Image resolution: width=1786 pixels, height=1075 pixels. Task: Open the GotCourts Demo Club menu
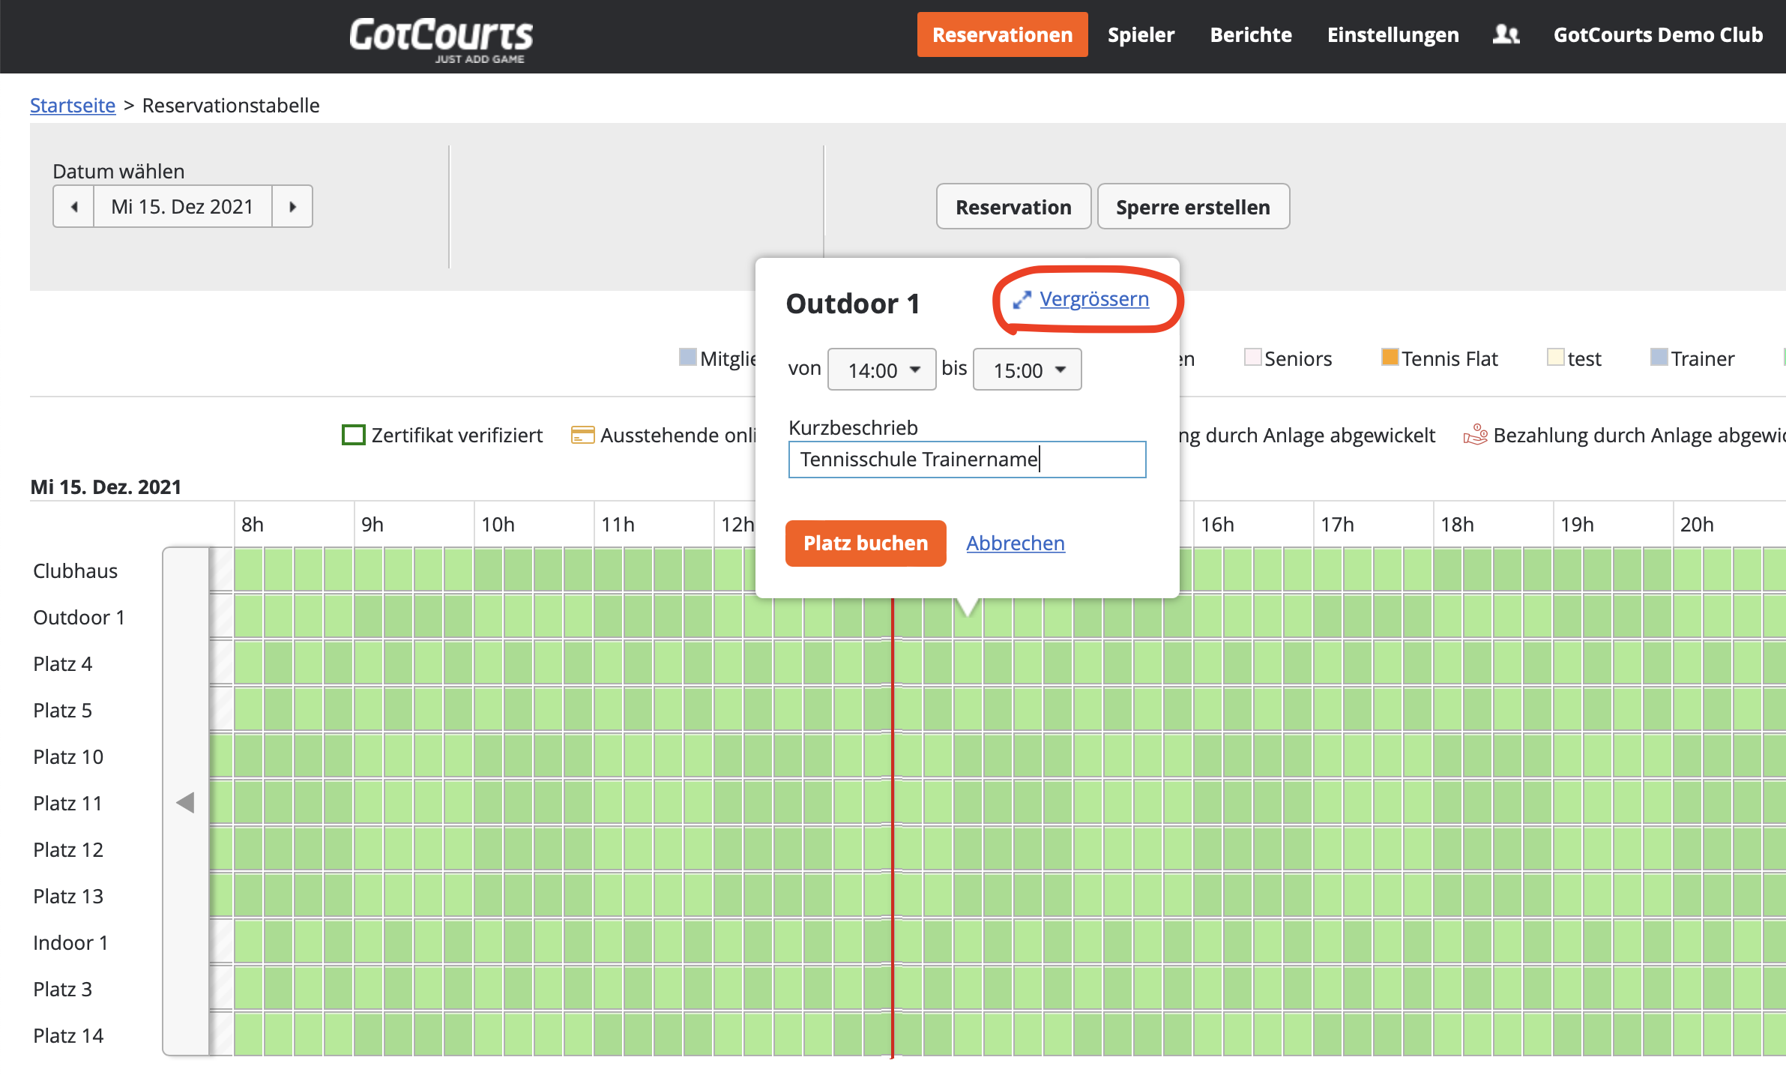pyautogui.click(x=1658, y=34)
